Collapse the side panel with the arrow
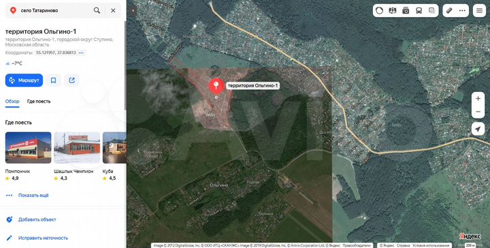Screen dimensions: 490x248 tap(133, 10)
